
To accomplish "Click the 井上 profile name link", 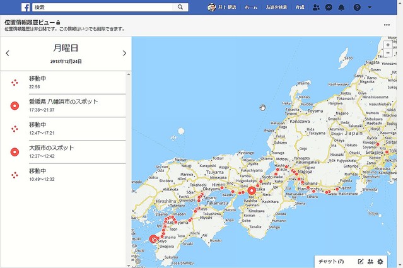I will (x=226, y=7).
